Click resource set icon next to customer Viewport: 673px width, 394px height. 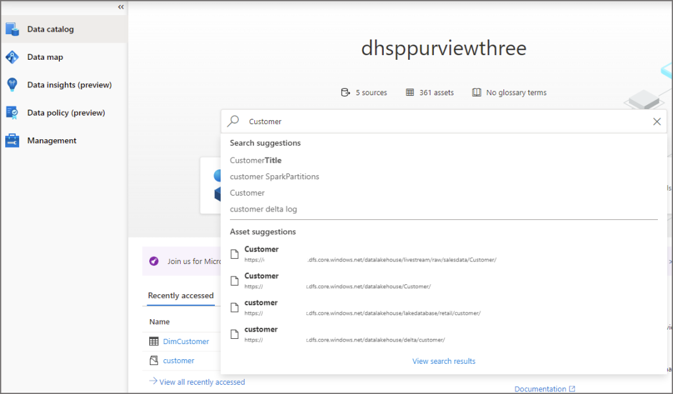pos(154,361)
